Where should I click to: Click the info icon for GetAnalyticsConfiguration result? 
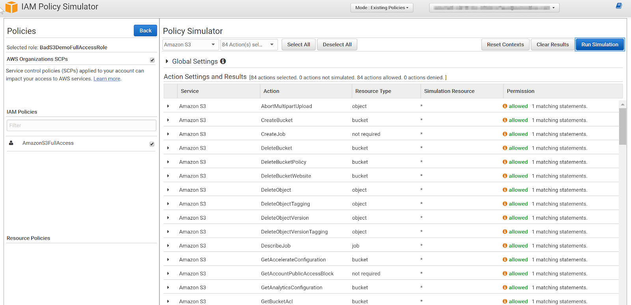pyautogui.click(x=505, y=288)
